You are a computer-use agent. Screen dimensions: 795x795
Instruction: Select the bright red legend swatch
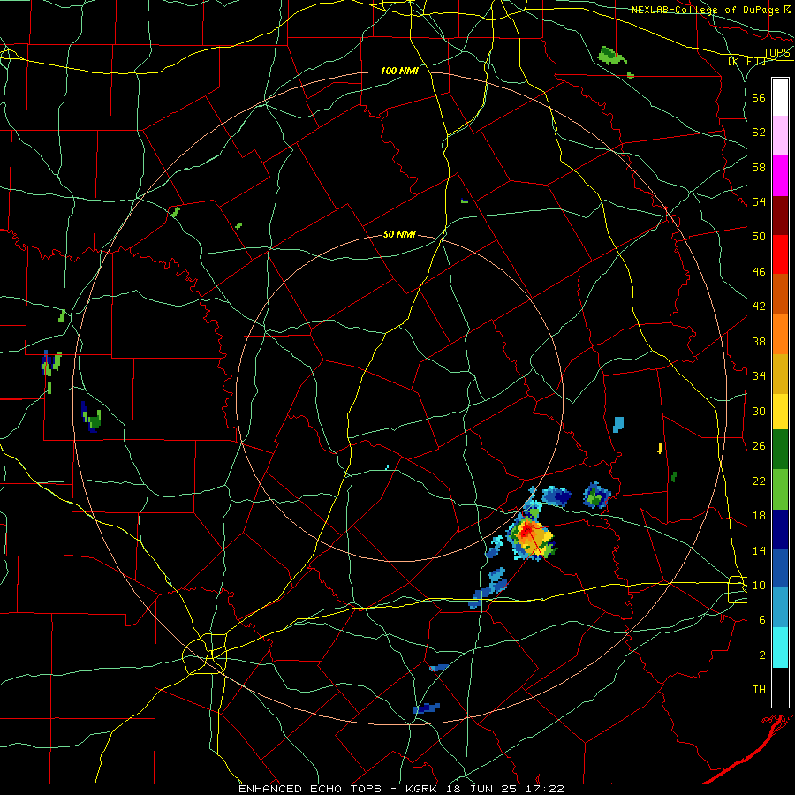[780, 254]
